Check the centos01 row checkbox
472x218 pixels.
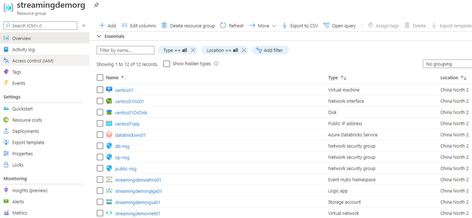pyautogui.click(x=100, y=90)
